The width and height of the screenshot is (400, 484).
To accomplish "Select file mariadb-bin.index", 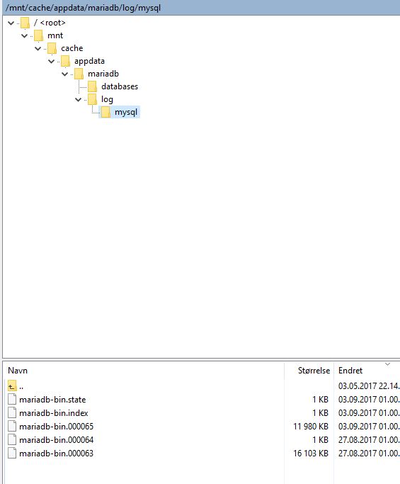I will [x=54, y=413].
